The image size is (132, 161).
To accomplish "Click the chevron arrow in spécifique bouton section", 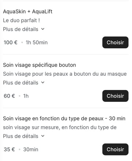I will coord(43,83).
